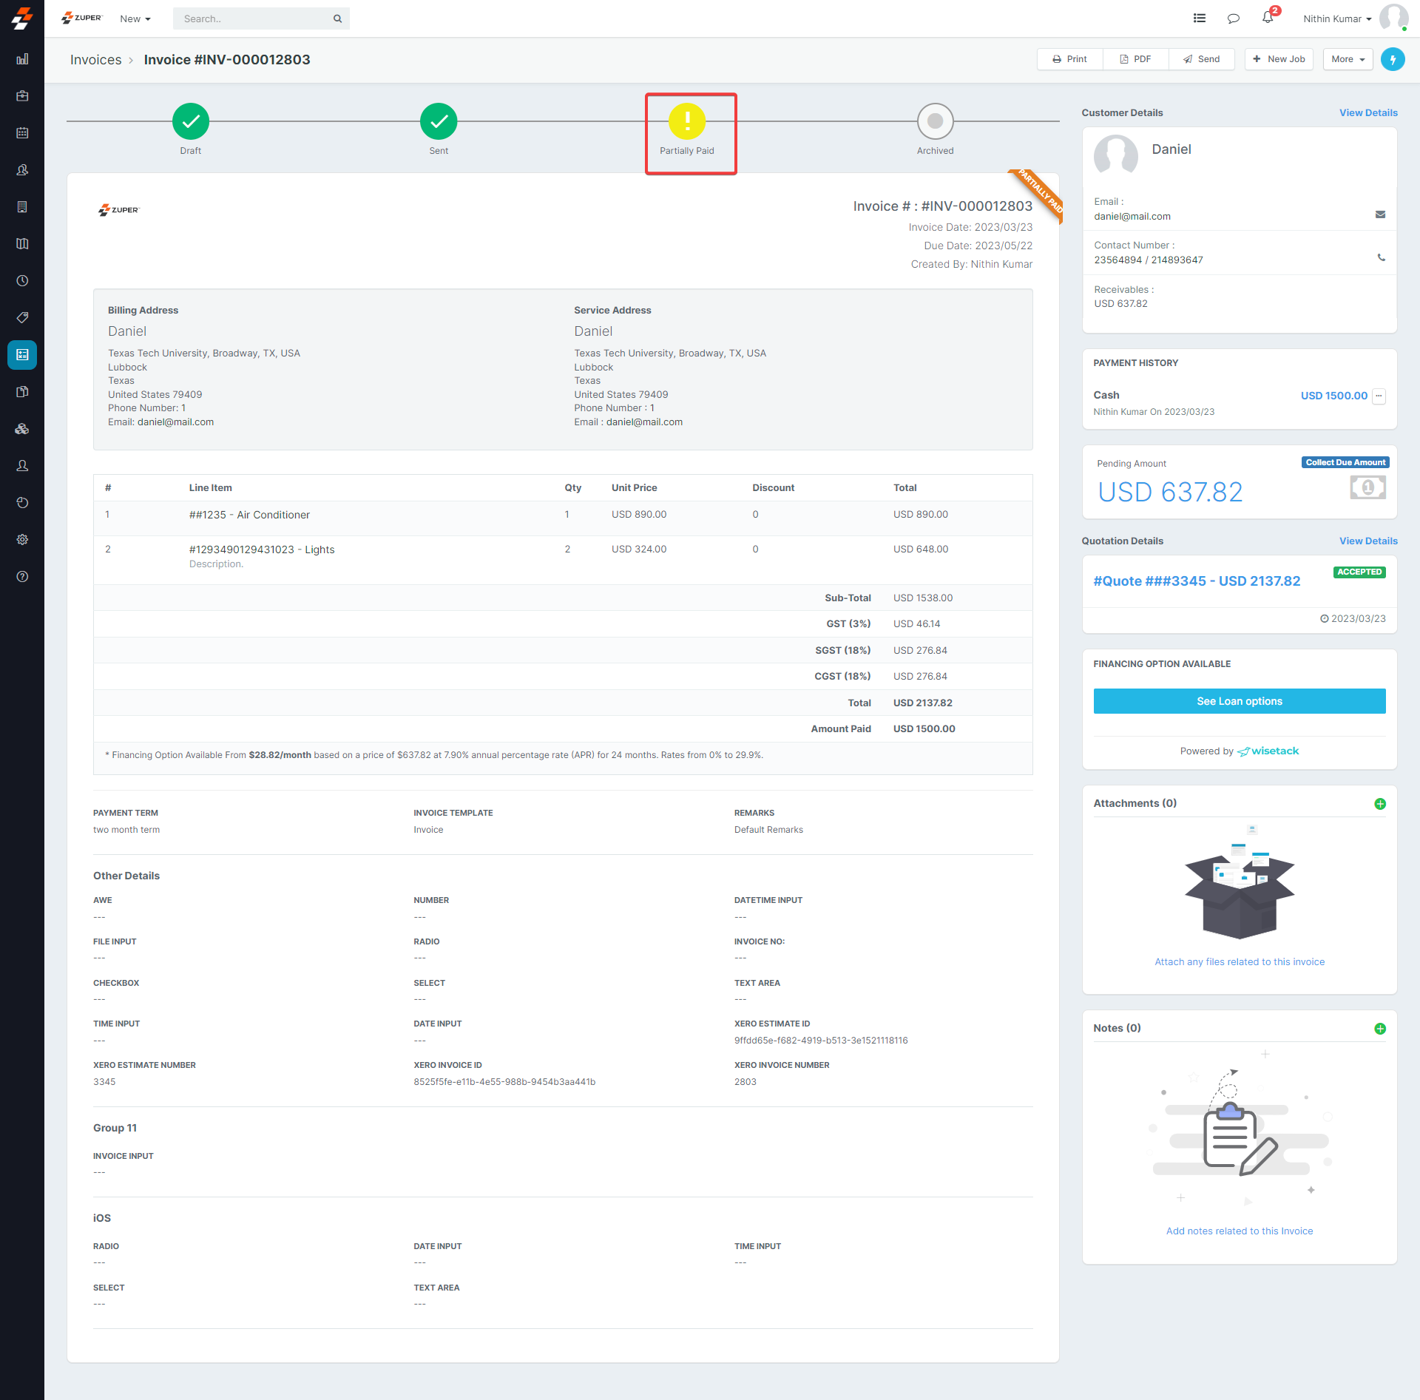
Task: Open the calendar icon in sidebar
Action: pos(22,133)
